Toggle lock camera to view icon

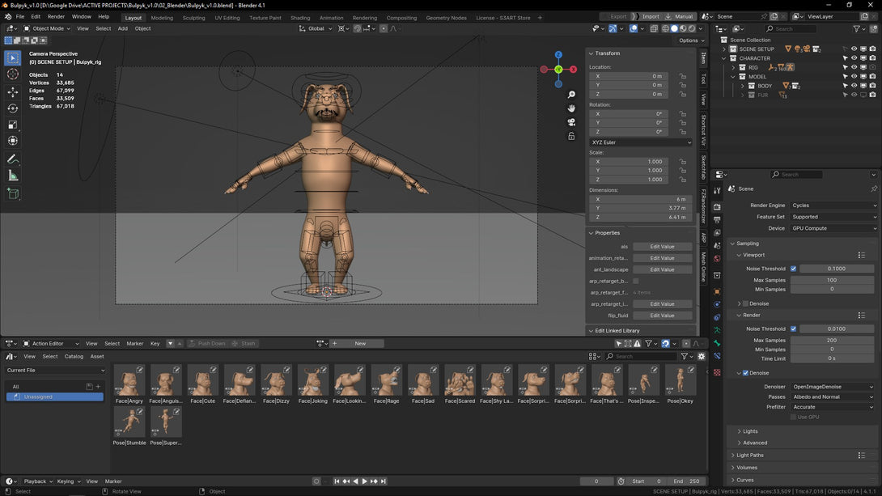pyautogui.click(x=571, y=136)
